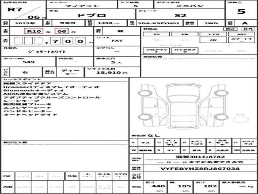Select the バックカメラ equipment box

pyautogui.click(x=185, y=51)
